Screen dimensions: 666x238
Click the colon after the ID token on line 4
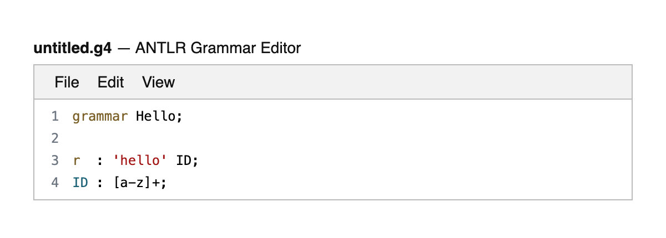click(100, 182)
